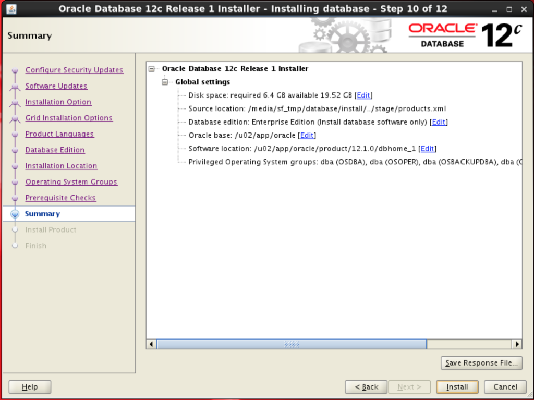Go to the Database Edition step
The image size is (534, 400).
click(55, 150)
